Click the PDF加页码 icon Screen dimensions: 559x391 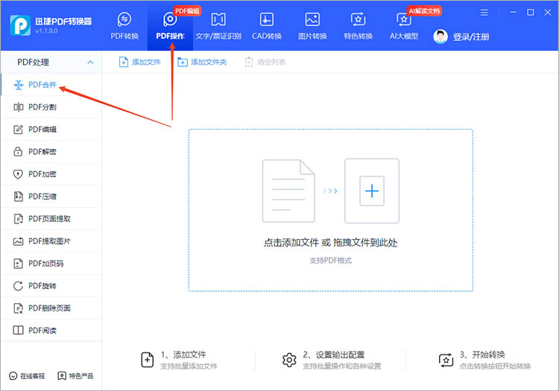18,264
